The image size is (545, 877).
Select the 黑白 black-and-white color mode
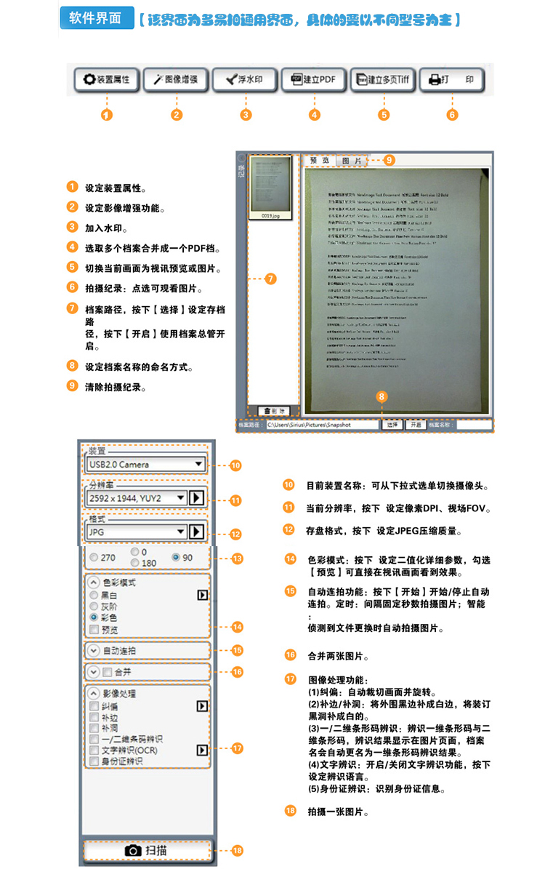tap(94, 595)
